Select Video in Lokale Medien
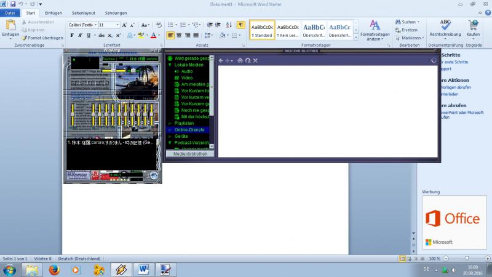This screenshot has height=277, width=492. [187, 78]
